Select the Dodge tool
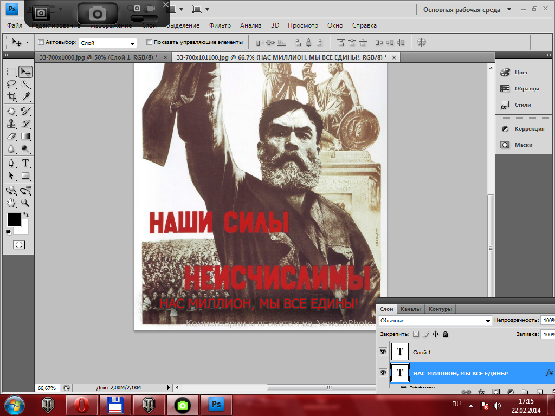 [25, 148]
